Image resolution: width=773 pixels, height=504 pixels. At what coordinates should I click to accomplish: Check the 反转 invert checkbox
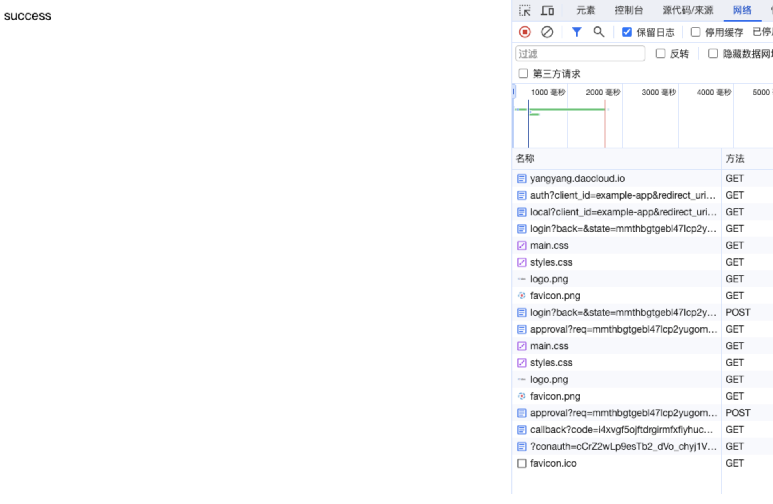pos(661,53)
